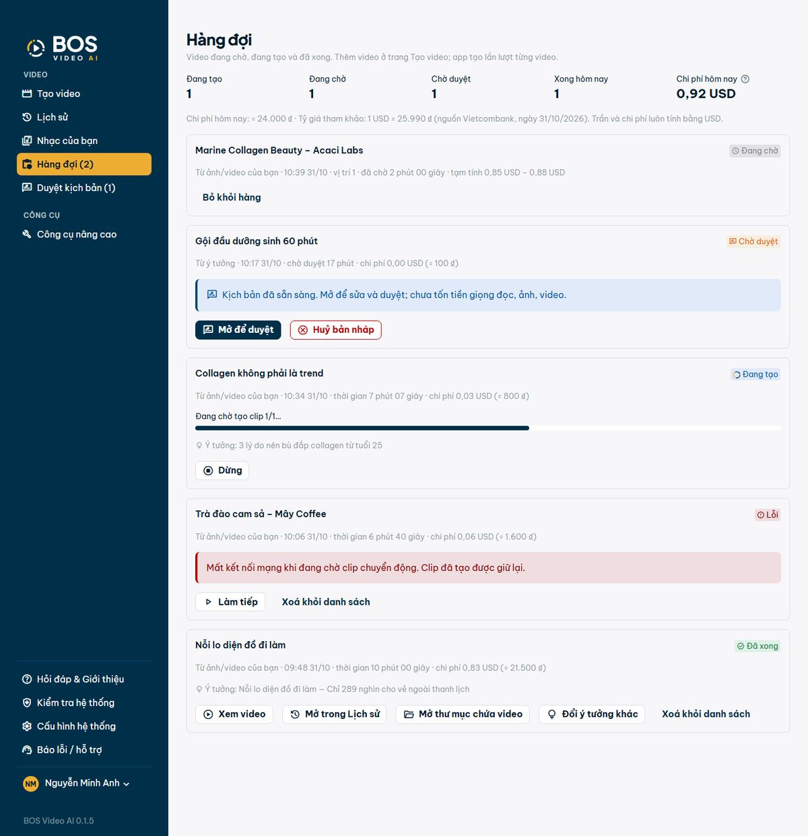Click the Hàng đợi page heading
Viewport: 808px width, 836px height.
coord(219,40)
